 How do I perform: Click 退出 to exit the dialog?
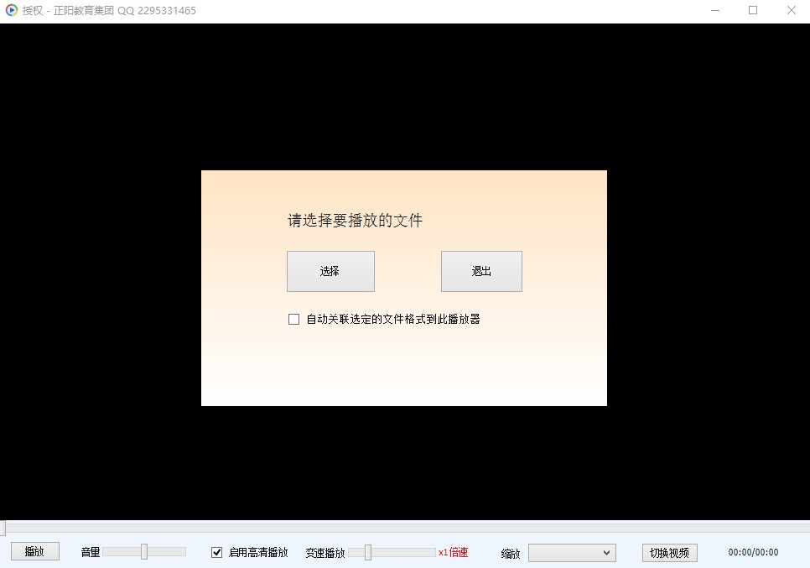481,271
